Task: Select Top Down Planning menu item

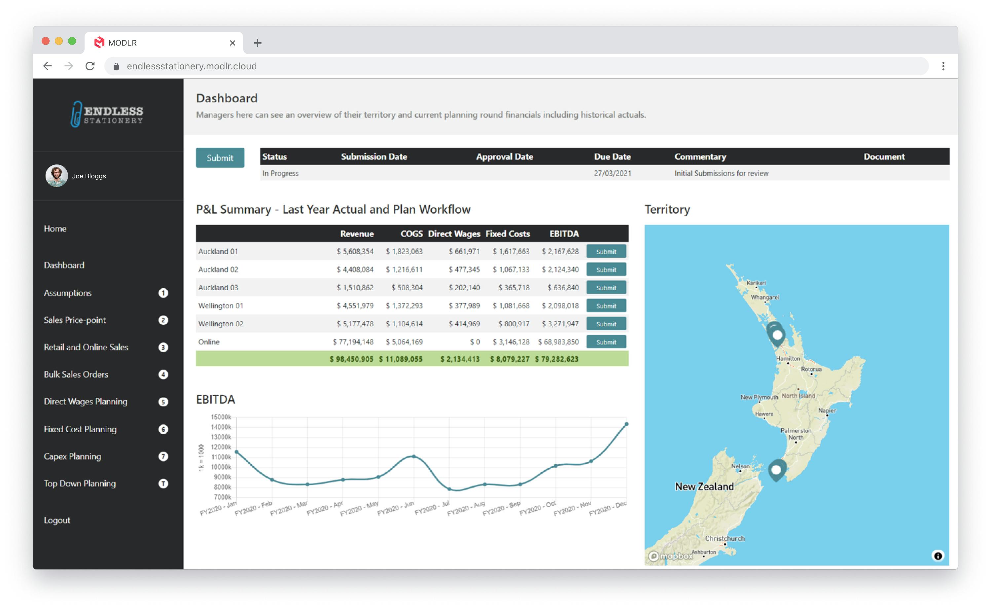Action: (x=80, y=483)
